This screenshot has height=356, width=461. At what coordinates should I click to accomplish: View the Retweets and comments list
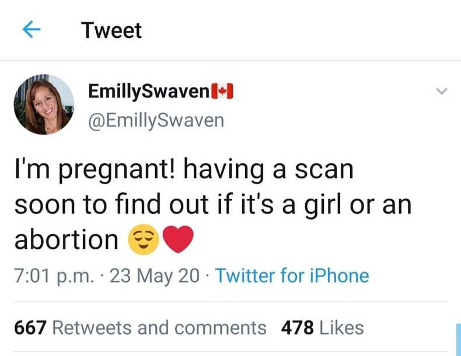(140, 327)
